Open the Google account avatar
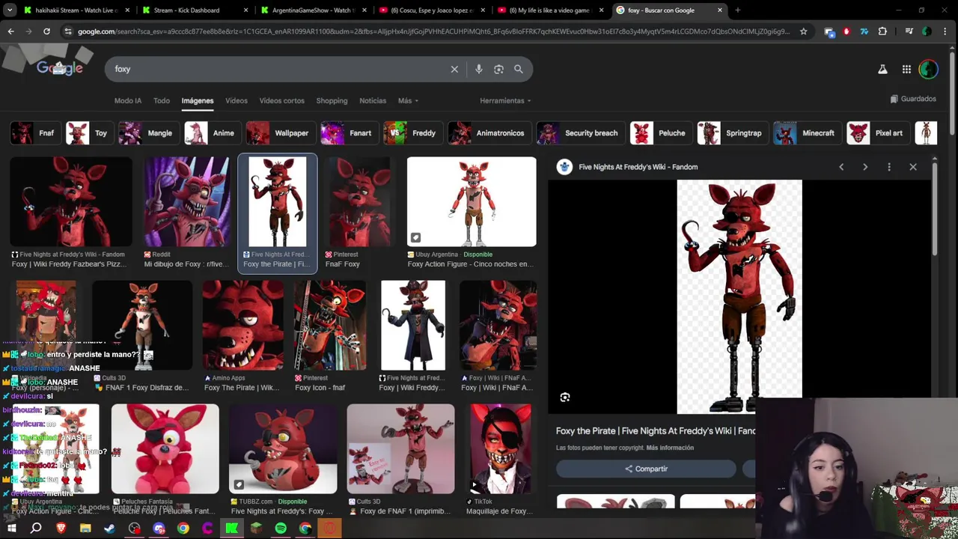Screen dimensions: 958x539 tap(928, 69)
